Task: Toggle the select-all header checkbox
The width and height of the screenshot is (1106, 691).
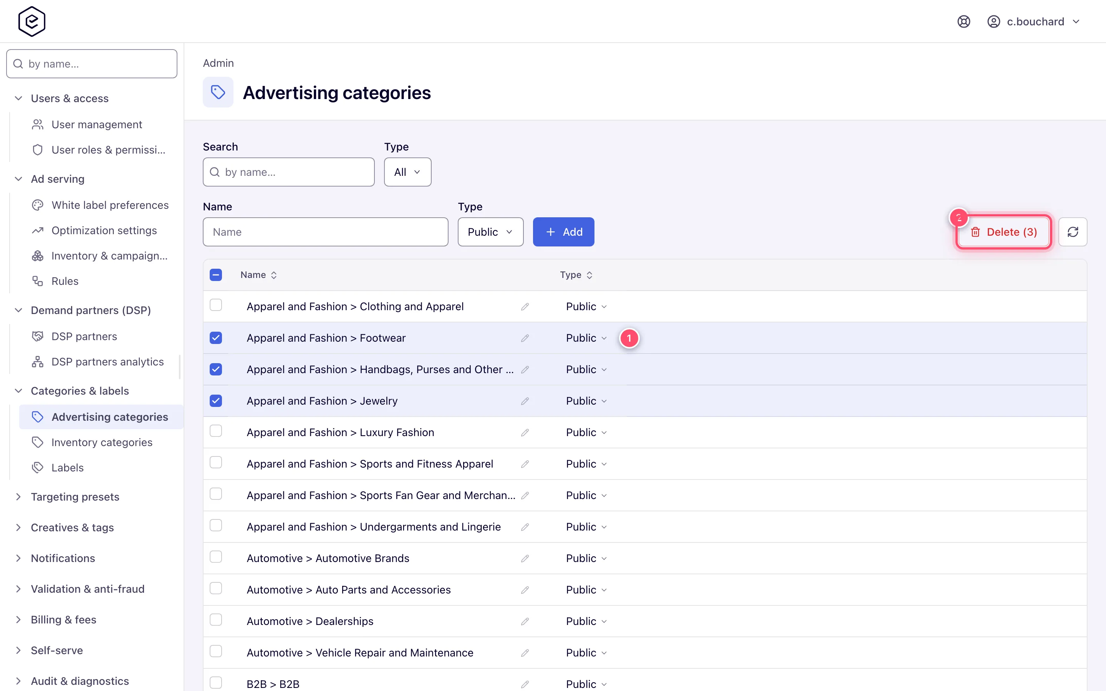Action: (216, 274)
